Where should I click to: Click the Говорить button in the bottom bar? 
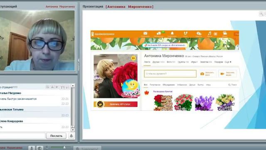coord(87,148)
